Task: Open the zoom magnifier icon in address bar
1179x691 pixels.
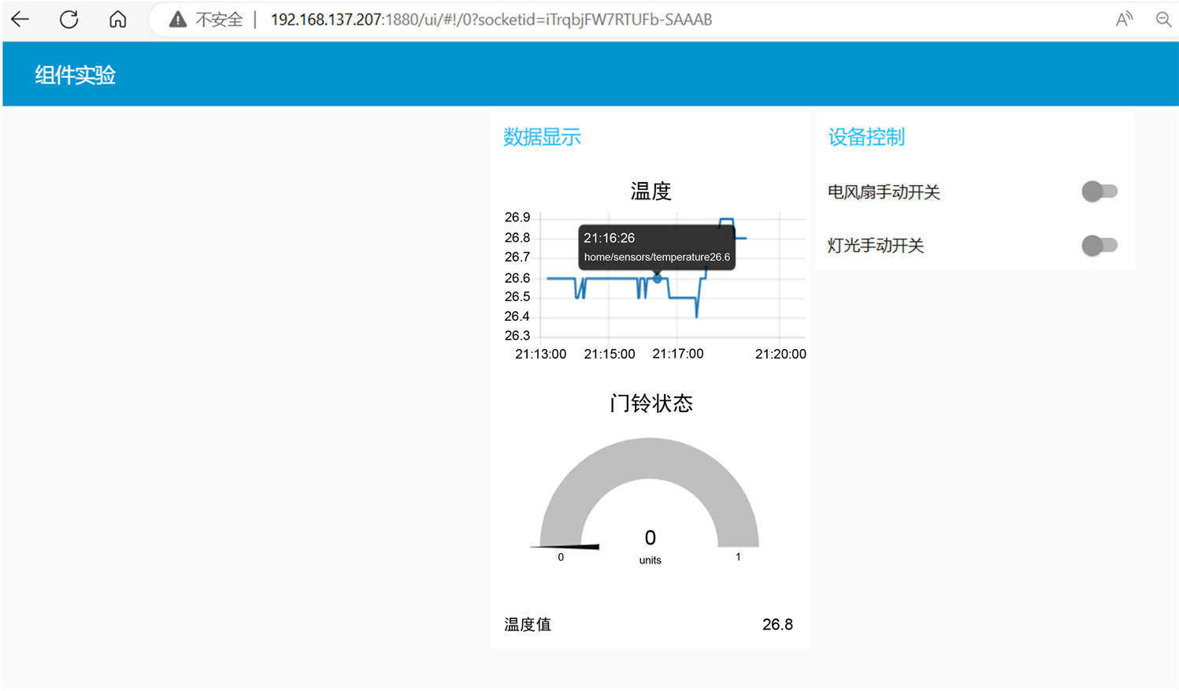Action: pyautogui.click(x=1163, y=20)
